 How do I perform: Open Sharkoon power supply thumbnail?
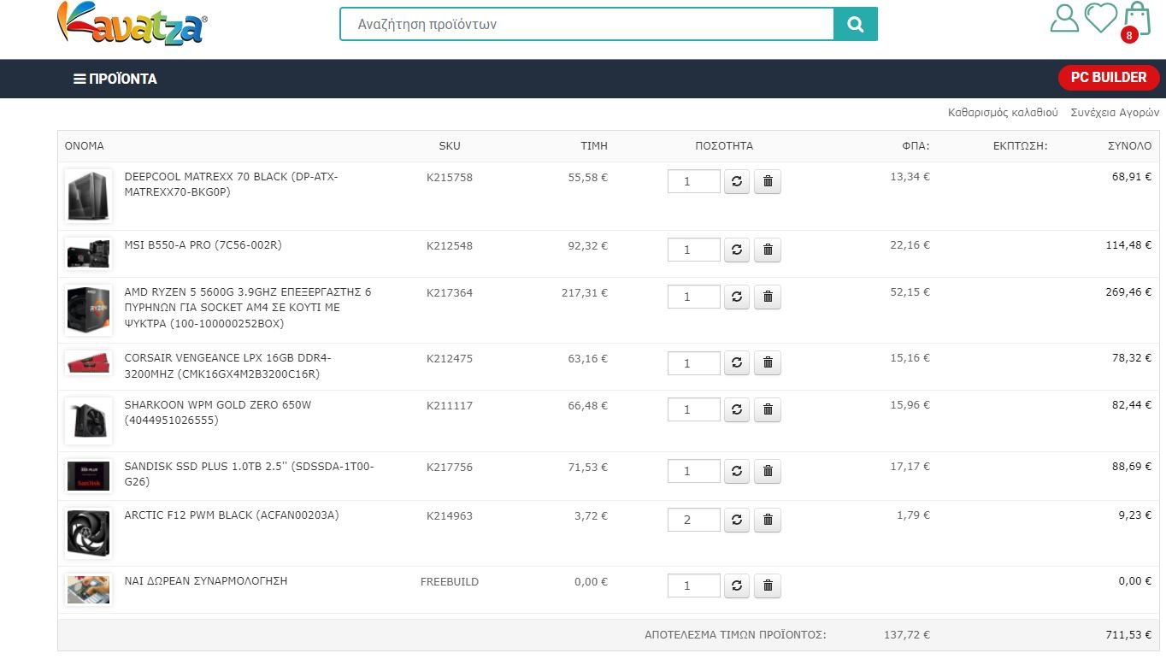[88, 421]
